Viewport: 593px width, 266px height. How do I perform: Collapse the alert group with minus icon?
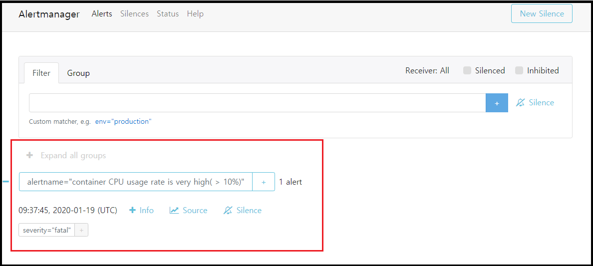coord(5,182)
